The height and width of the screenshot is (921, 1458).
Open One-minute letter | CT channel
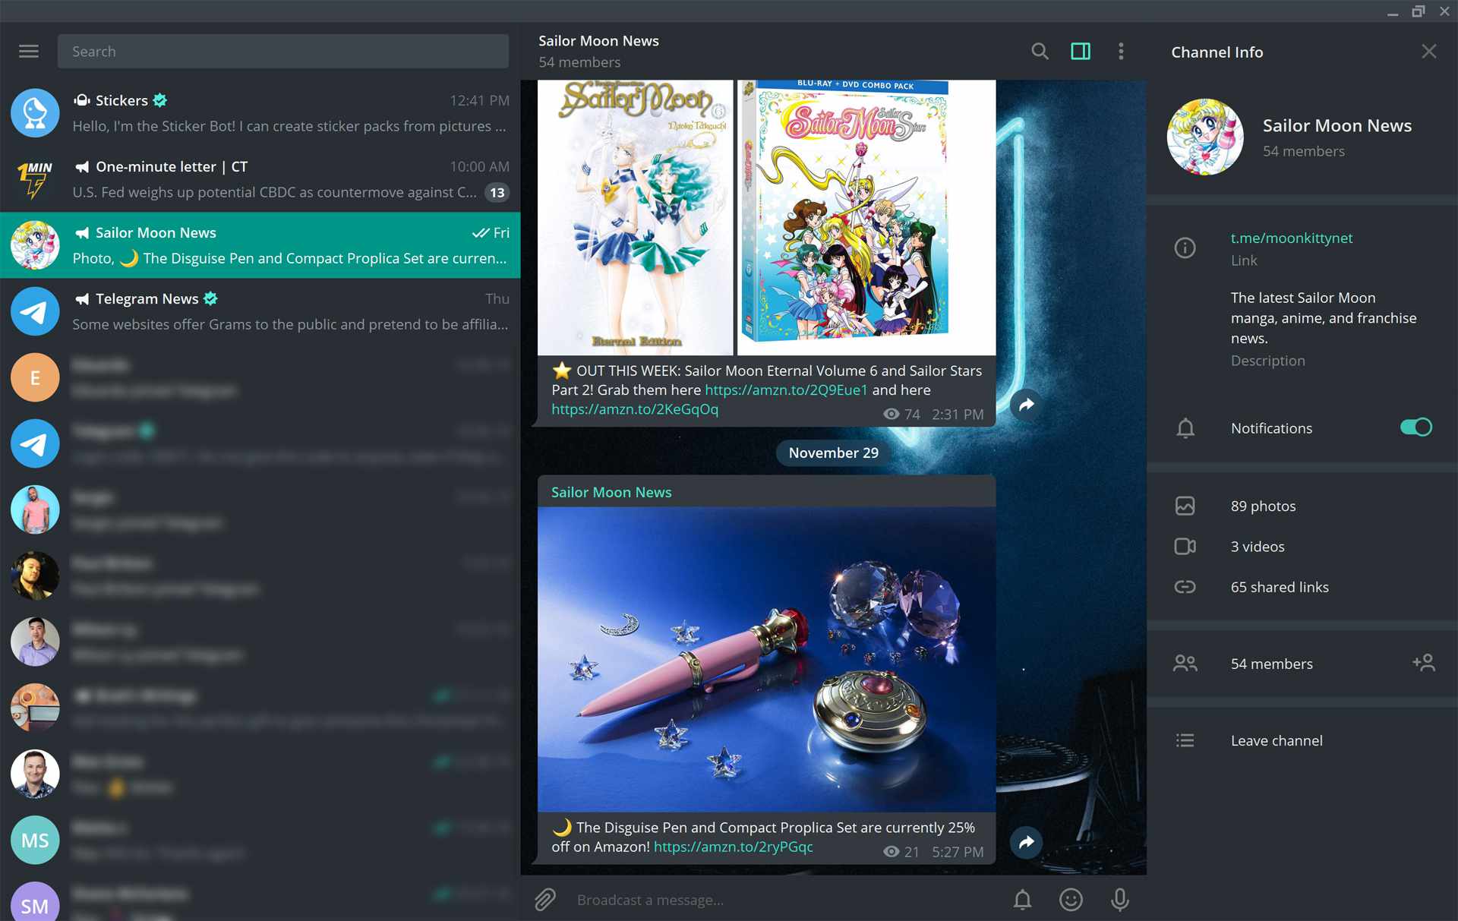260,179
